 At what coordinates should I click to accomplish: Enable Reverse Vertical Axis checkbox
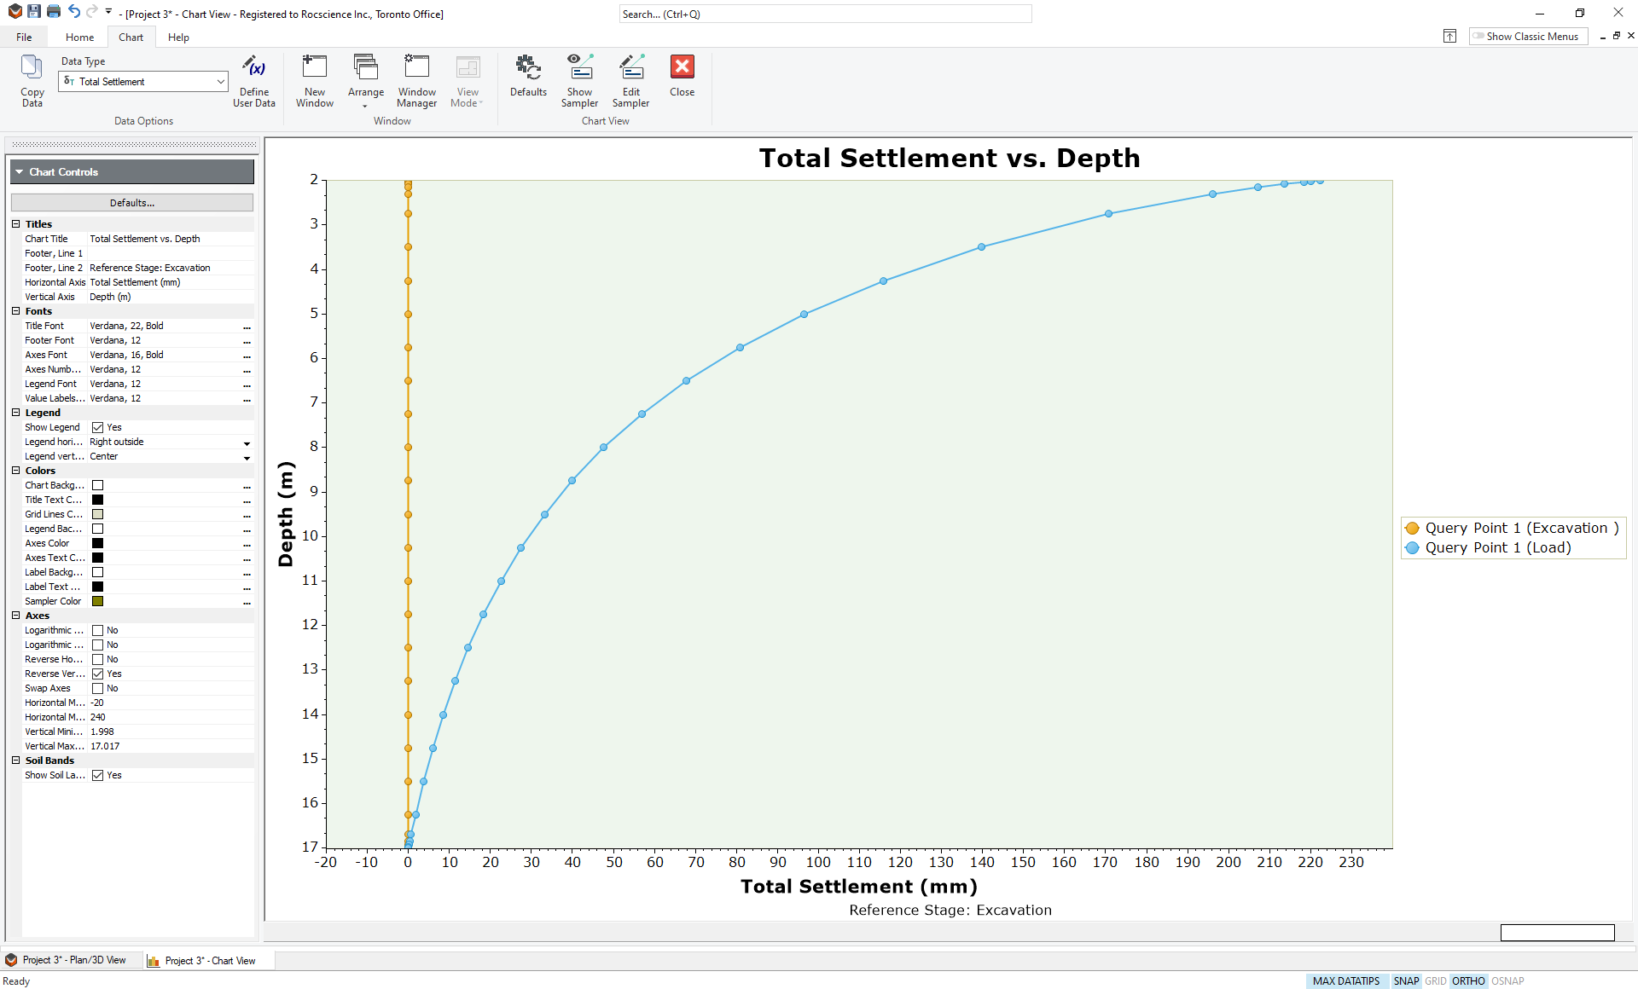(97, 674)
